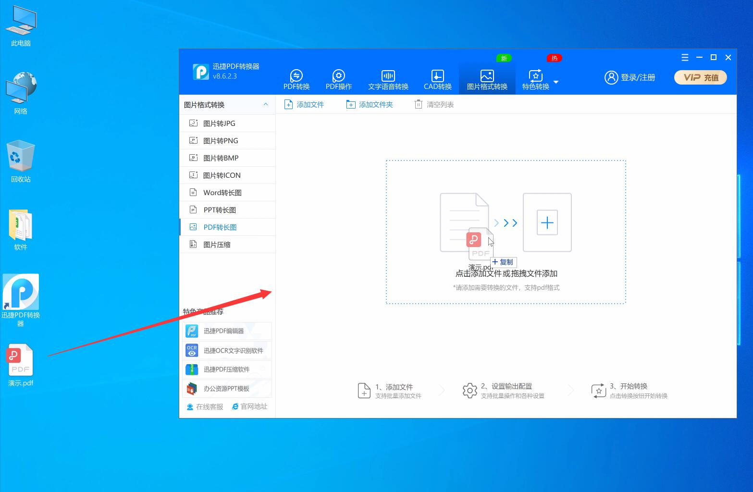The width and height of the screenshot is (753, 492).
Task: Click the Word转长图 document icon
Action: [x=193, y=192]
